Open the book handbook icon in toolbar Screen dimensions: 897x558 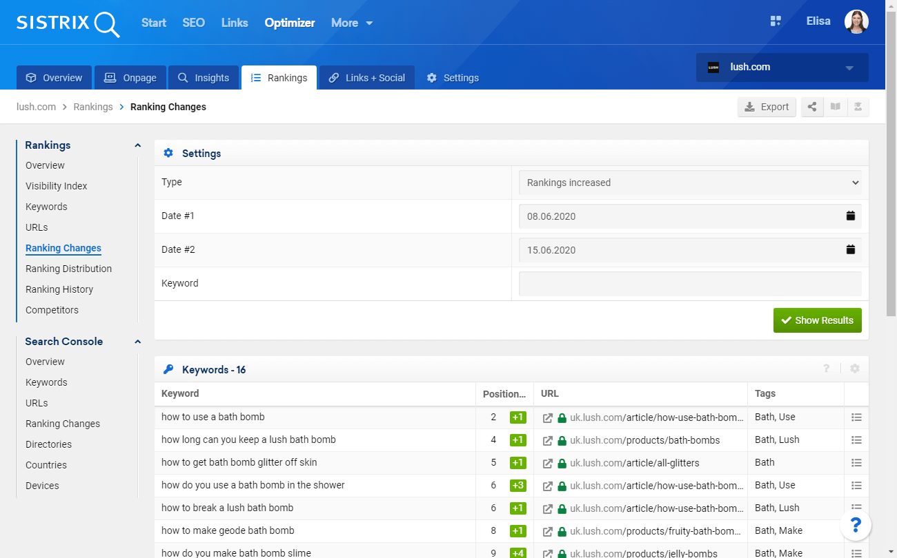835,107
